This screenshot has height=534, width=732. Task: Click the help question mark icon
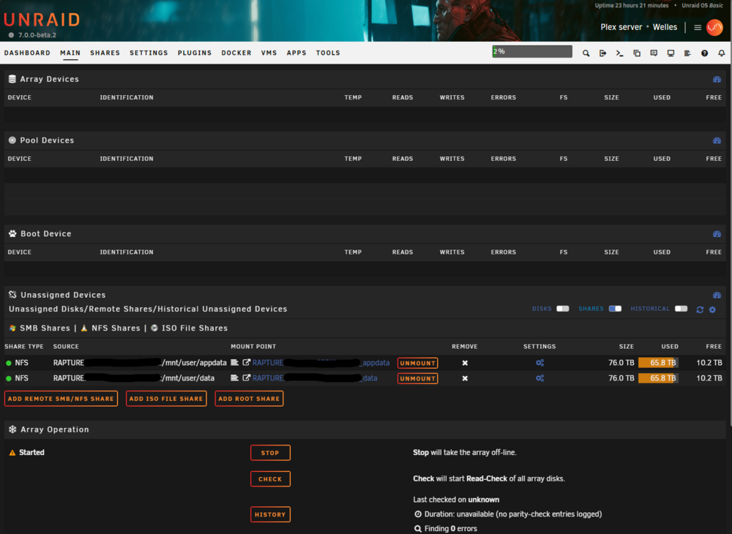(704, 53)
